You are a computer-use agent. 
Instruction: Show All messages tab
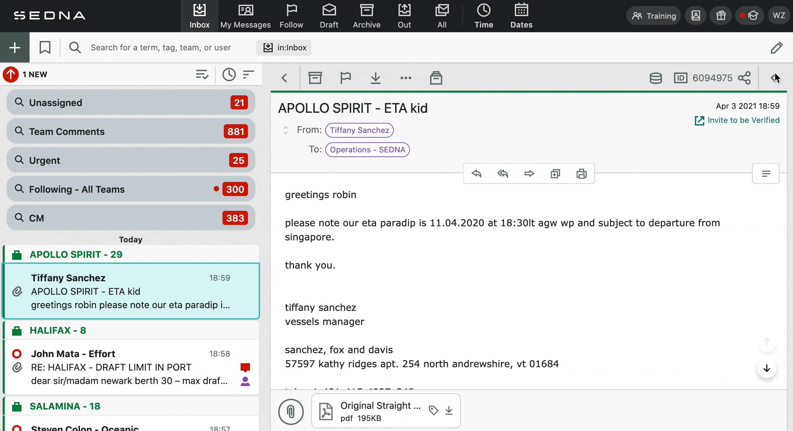(x=442, y=16)
